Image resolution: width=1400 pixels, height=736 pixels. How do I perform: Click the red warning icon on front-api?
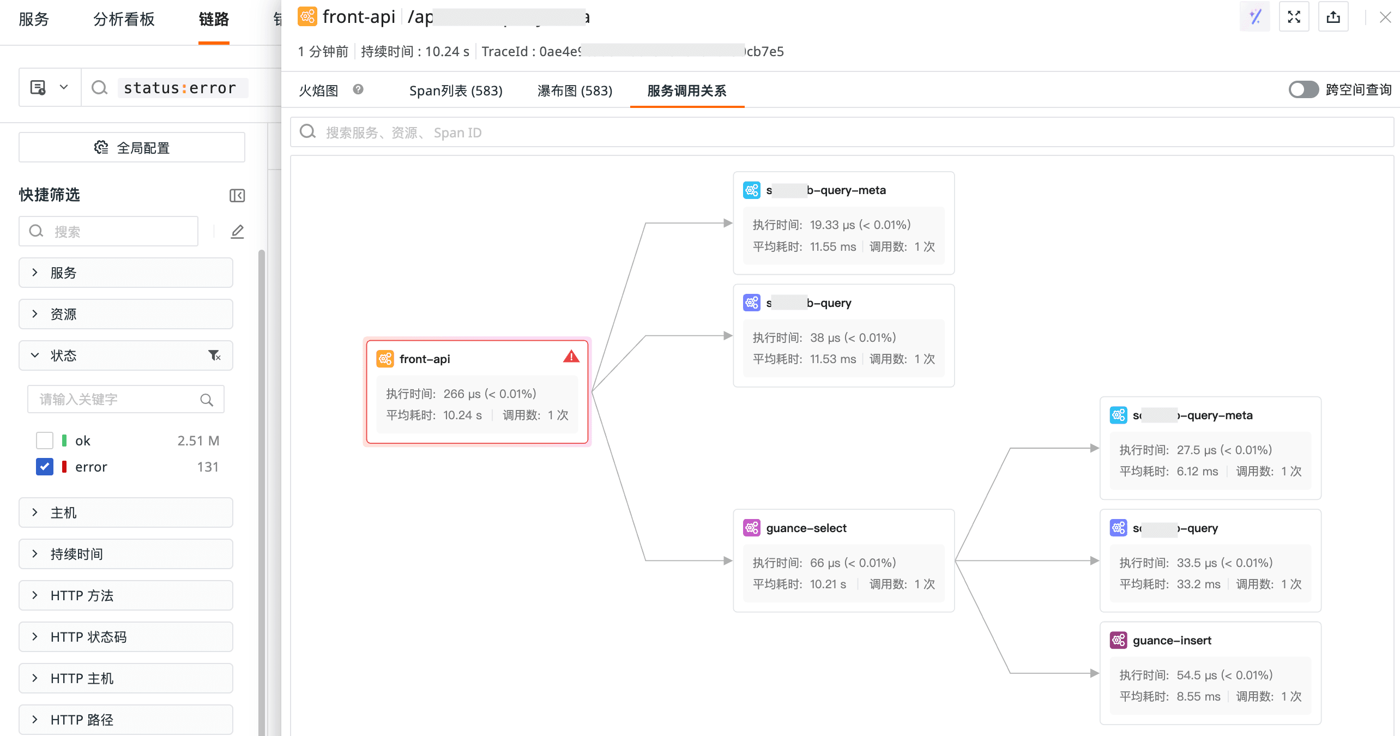pyautogui.click(x=571, y=357)
